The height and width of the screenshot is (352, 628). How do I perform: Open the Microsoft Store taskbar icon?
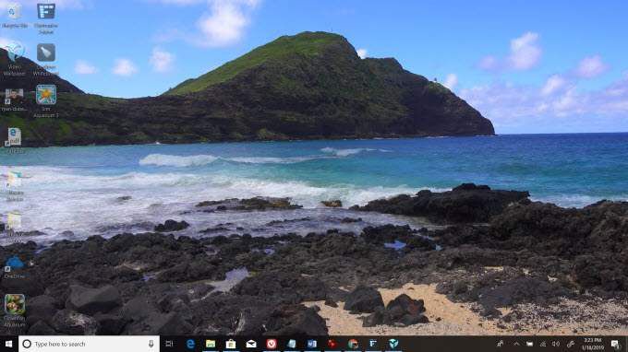[x=231, y=344]
